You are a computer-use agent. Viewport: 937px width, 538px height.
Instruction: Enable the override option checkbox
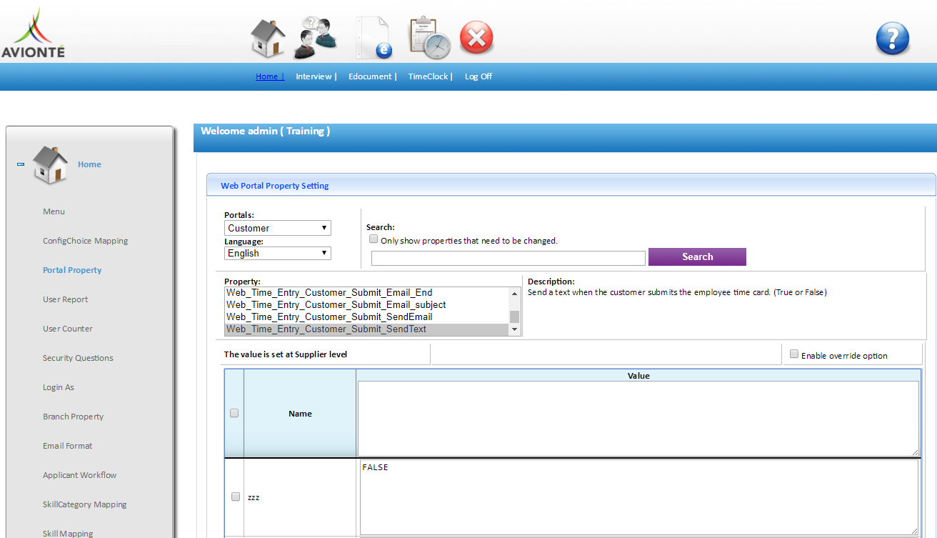pos(794,354)
